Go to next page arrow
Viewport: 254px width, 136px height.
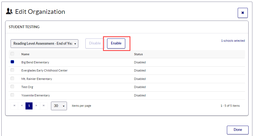36,106
